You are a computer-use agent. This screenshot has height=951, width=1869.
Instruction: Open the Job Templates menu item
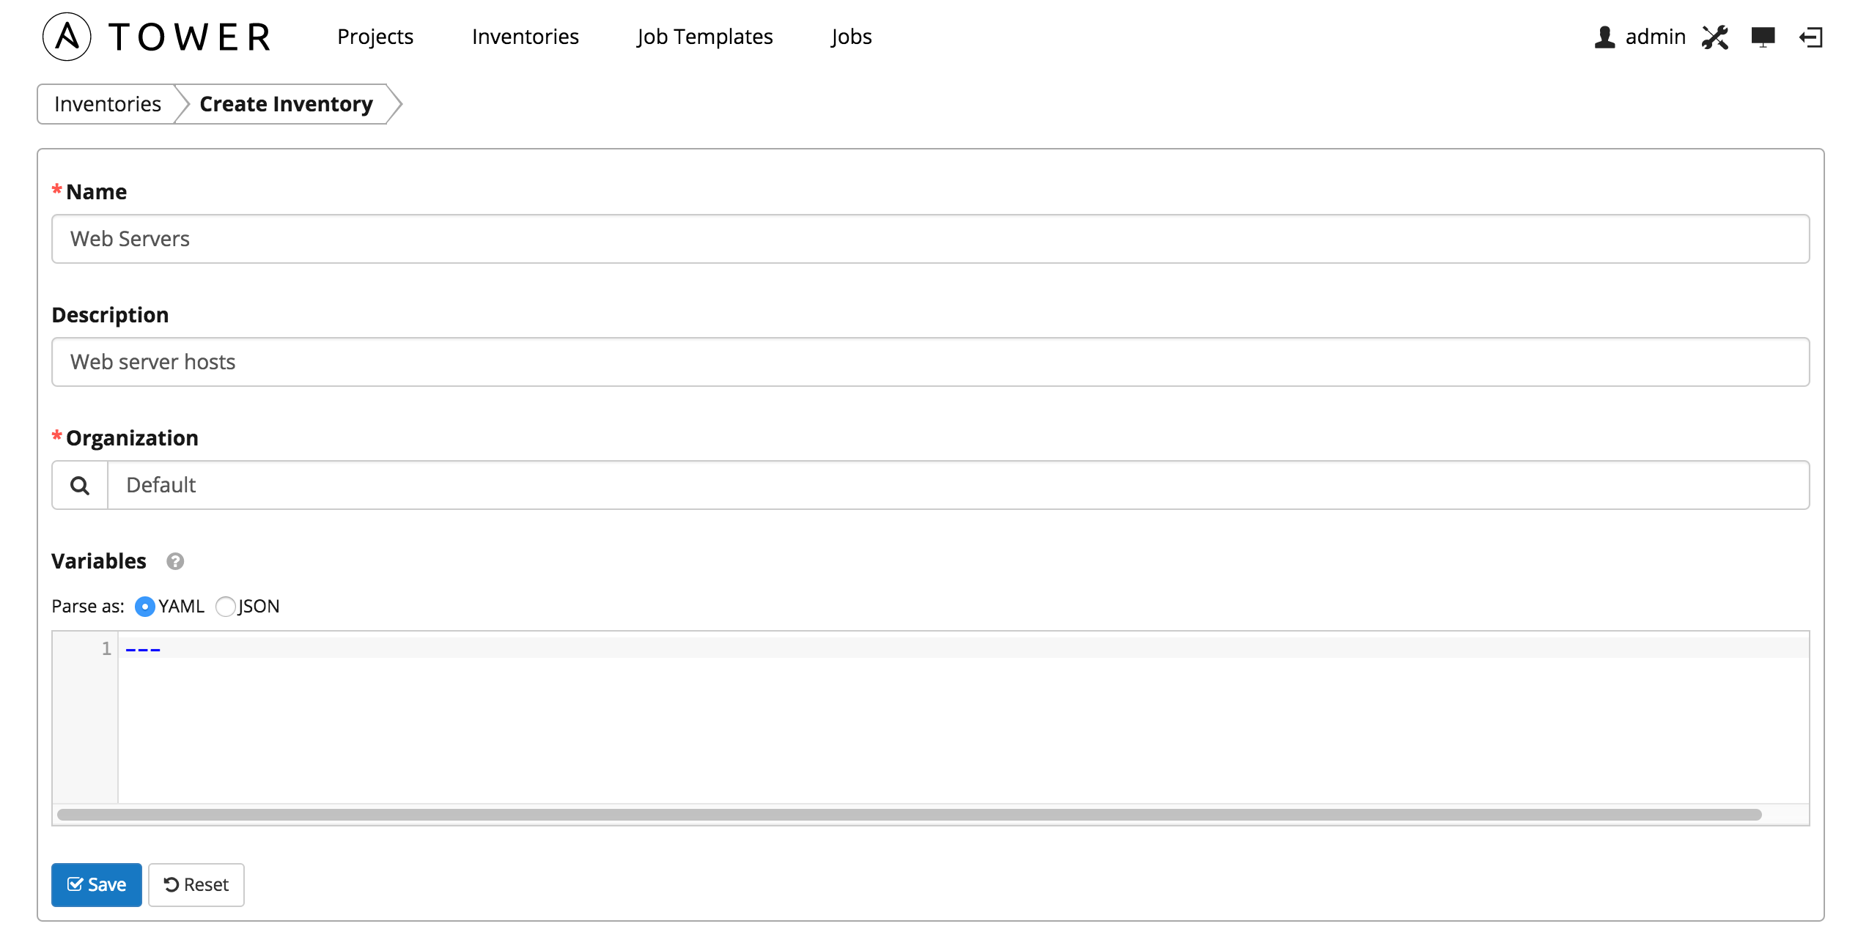coord(706,34)
